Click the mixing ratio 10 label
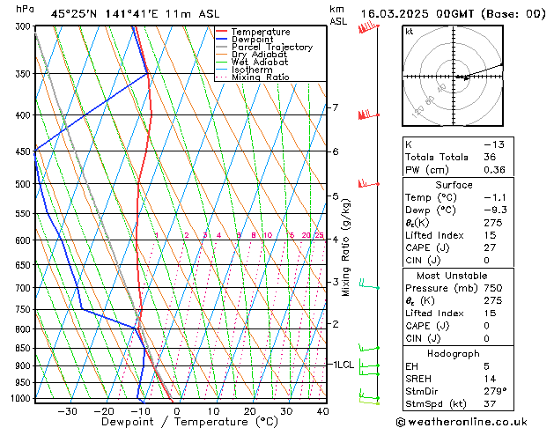This screenshot has width=554, height=428. coord(268,235)
